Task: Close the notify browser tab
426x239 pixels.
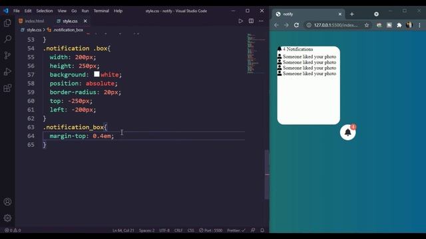Action: pos(340,14)
